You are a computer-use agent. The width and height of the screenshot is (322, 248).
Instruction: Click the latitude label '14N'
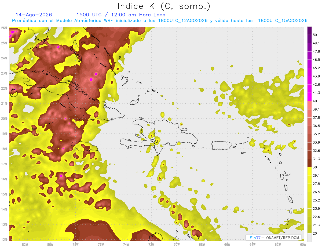click(4, 209)
